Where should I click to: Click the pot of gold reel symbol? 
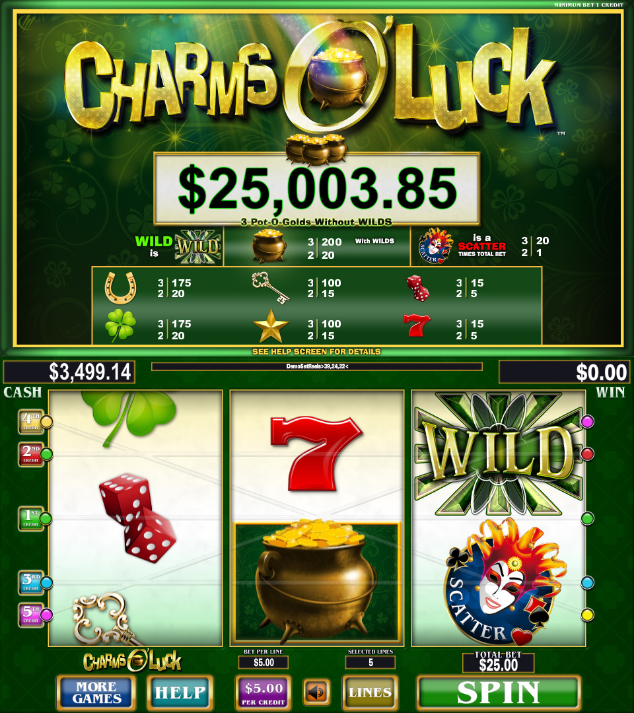coord(316,583)
